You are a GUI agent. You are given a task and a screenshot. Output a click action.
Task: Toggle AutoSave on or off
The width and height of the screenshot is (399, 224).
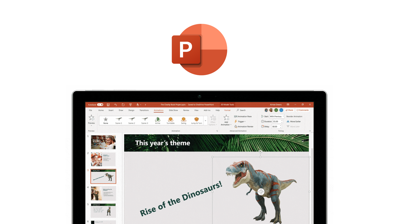coord(100,105)
